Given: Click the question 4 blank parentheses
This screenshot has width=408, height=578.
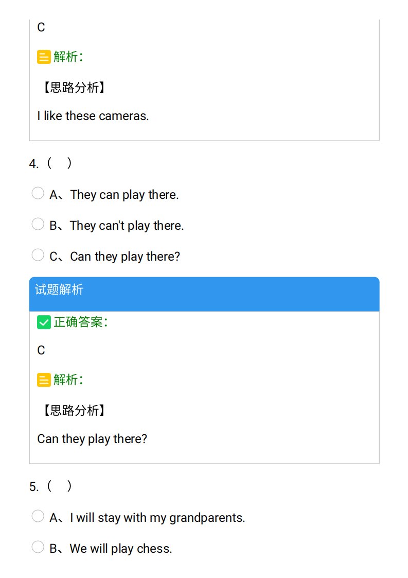Looking at the screenshot, I should tap(59, 163).
